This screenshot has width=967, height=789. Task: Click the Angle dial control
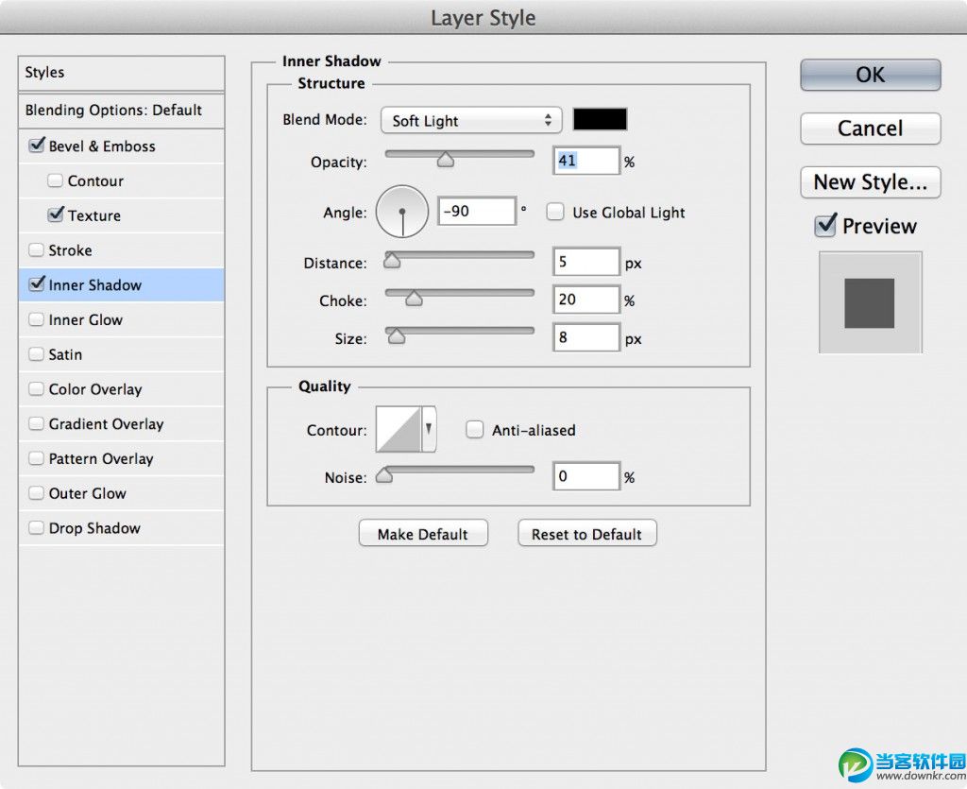coord(402,212)
